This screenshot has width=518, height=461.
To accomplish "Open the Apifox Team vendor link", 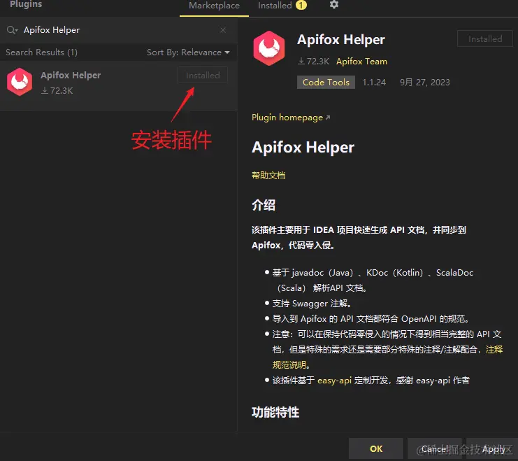I will pyautogui.click(x=361, y=62).
